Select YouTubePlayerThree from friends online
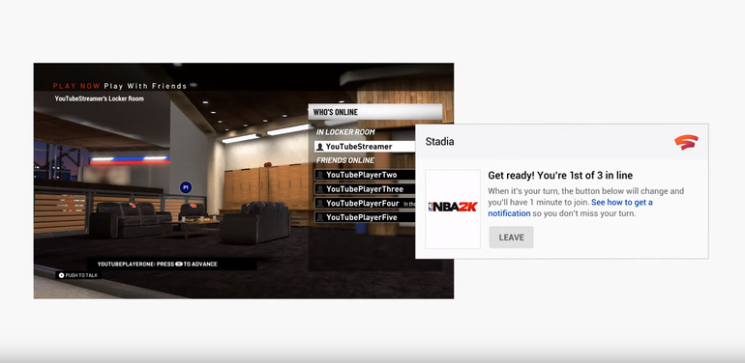This screenshot has width=745, height=363. tap(365, 189)
